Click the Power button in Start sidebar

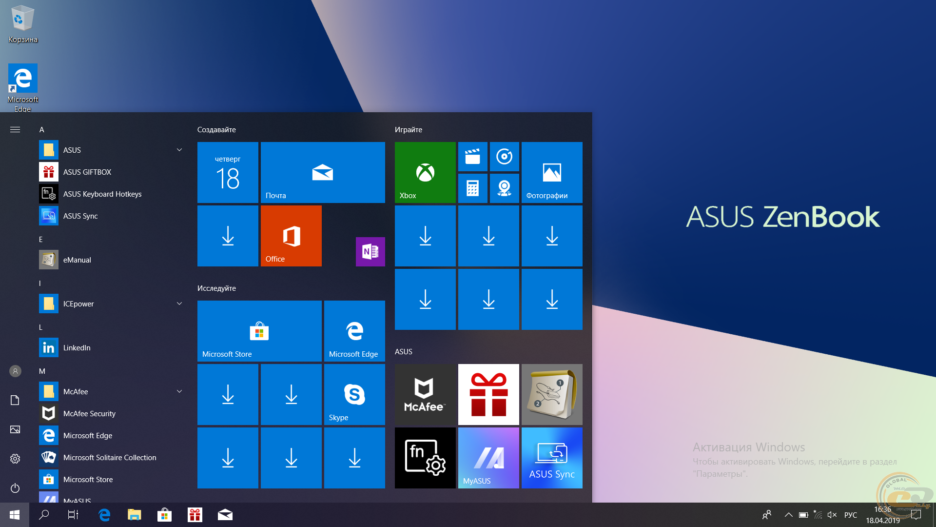coord(15,488)
